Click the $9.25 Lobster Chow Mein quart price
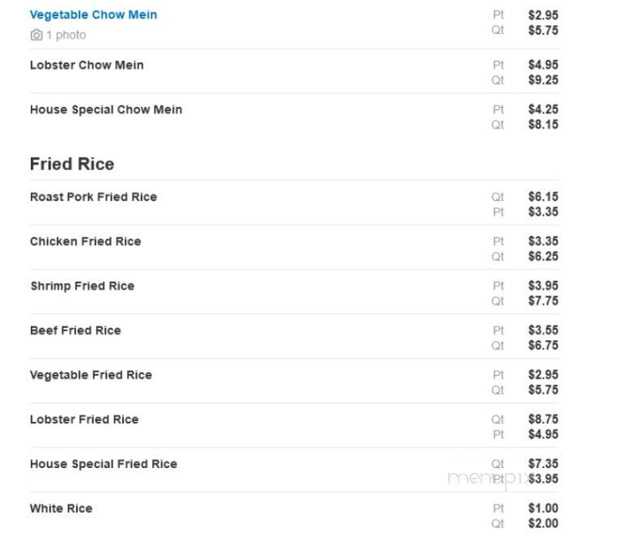Viewport: 636px width, 545px height. [543, 80]
